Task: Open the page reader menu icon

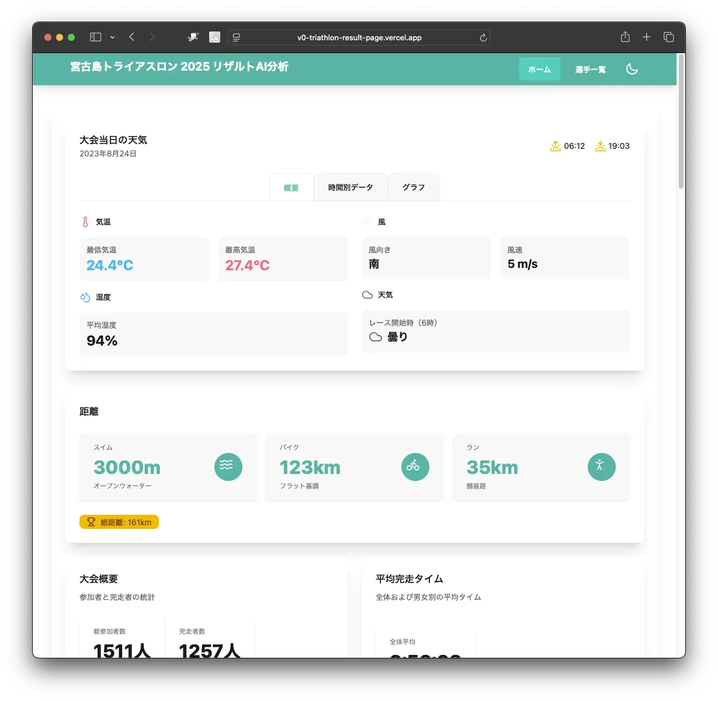Action: 237,37
